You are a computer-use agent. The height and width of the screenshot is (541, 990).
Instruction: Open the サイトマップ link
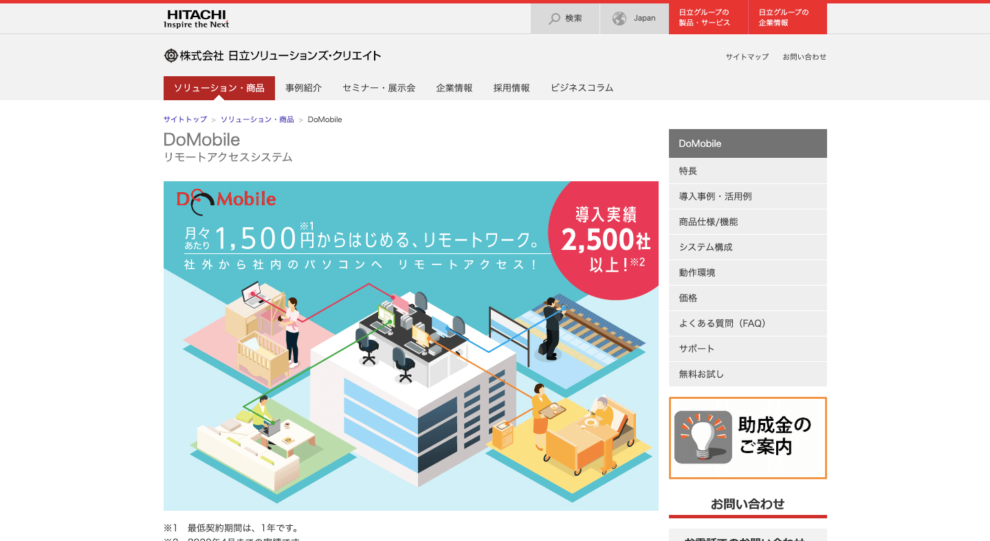747,57
